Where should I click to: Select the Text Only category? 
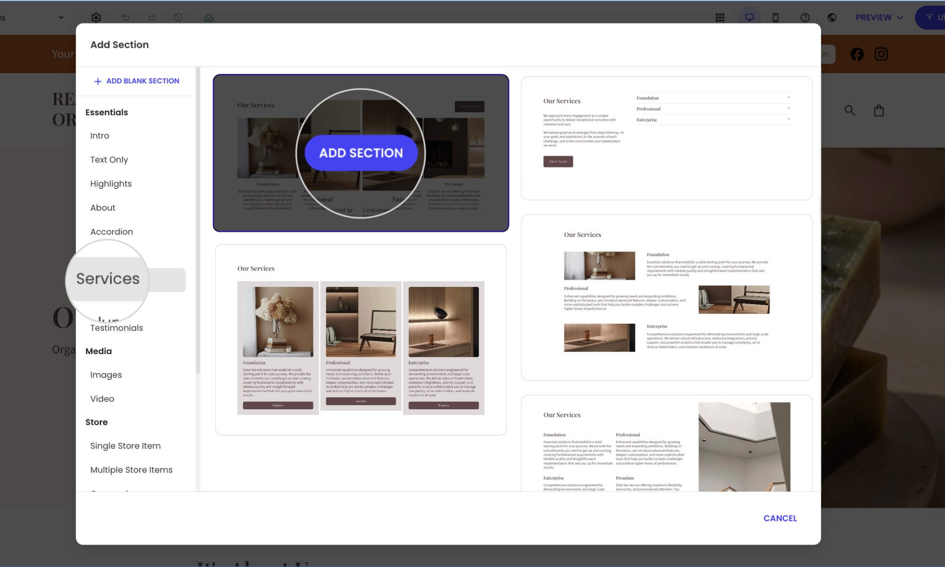(x=109, y=160)
